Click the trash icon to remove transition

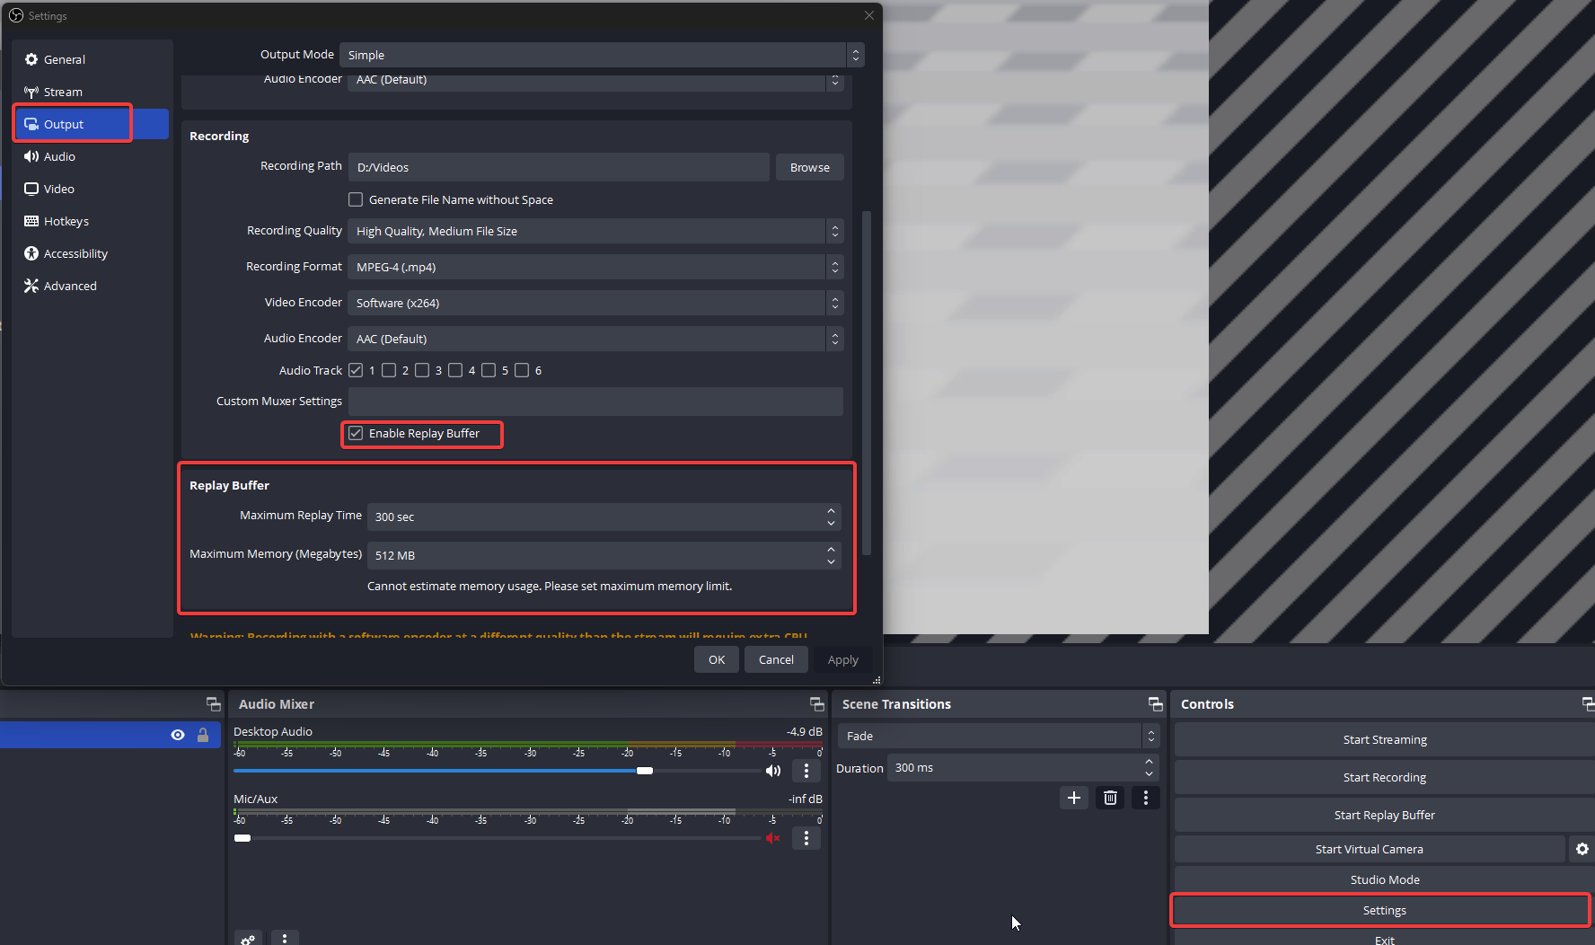[1110, 798]
